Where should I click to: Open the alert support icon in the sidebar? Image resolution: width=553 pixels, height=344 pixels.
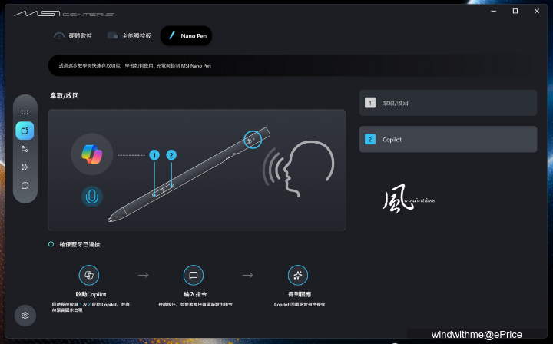pos(25,185)
